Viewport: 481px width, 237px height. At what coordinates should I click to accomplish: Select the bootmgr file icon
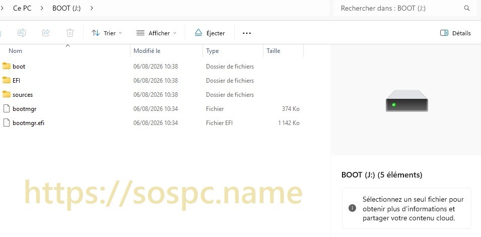(x=7, y=109)
